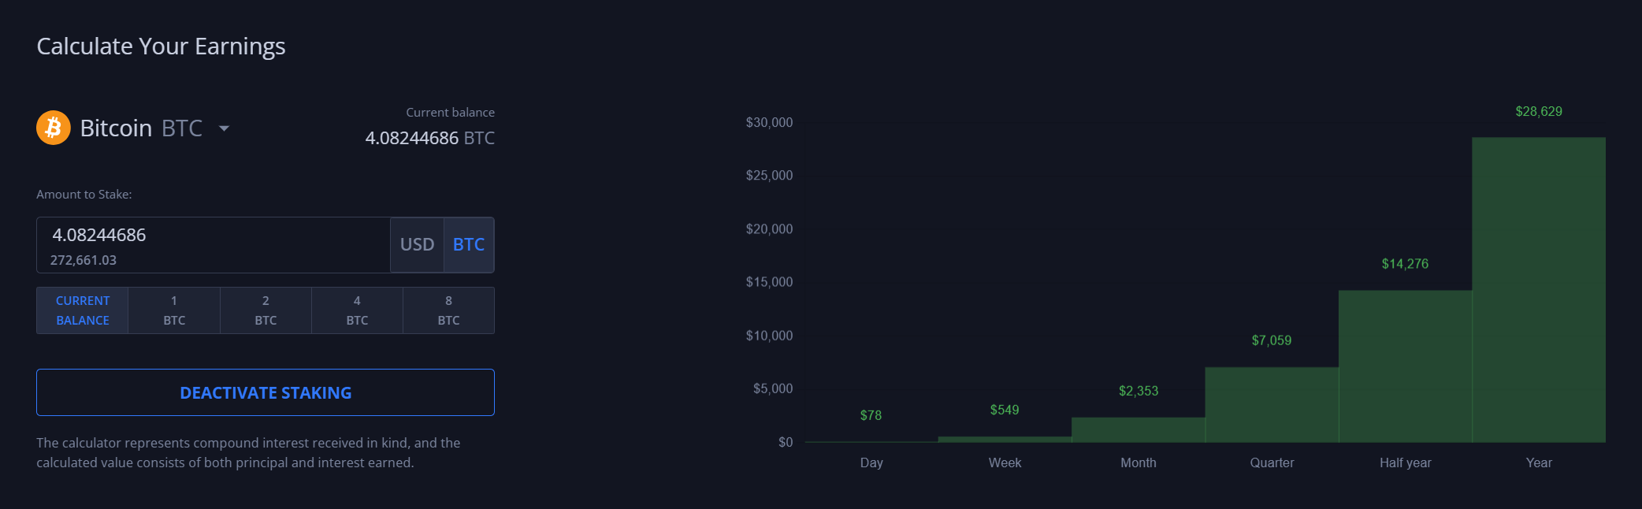Choose the 8 BTC preset amount
Viewport: 1642px width, 509px height.
pos(448,310)
